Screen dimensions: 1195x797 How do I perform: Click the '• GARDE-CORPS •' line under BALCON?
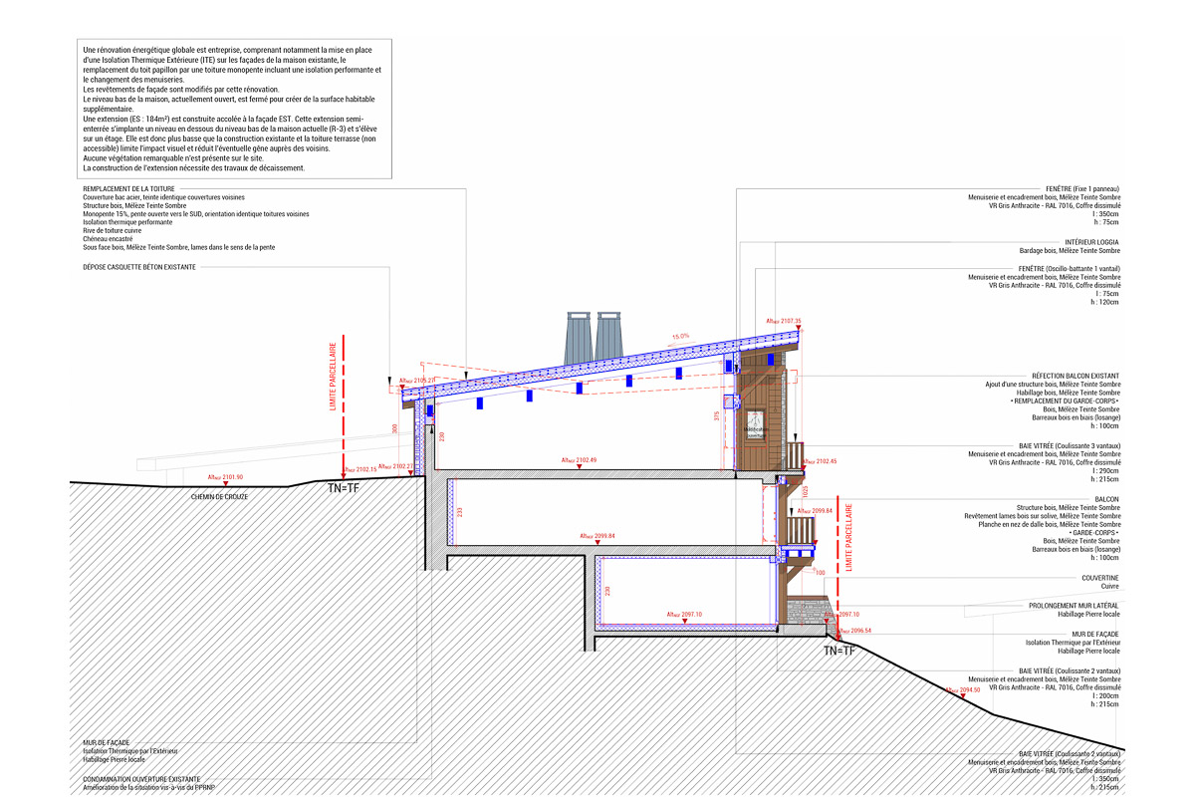point(1095,531)
